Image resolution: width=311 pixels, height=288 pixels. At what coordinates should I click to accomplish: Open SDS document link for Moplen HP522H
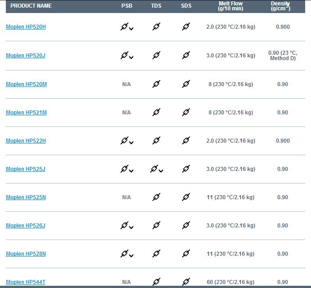(x=186, y=140)
